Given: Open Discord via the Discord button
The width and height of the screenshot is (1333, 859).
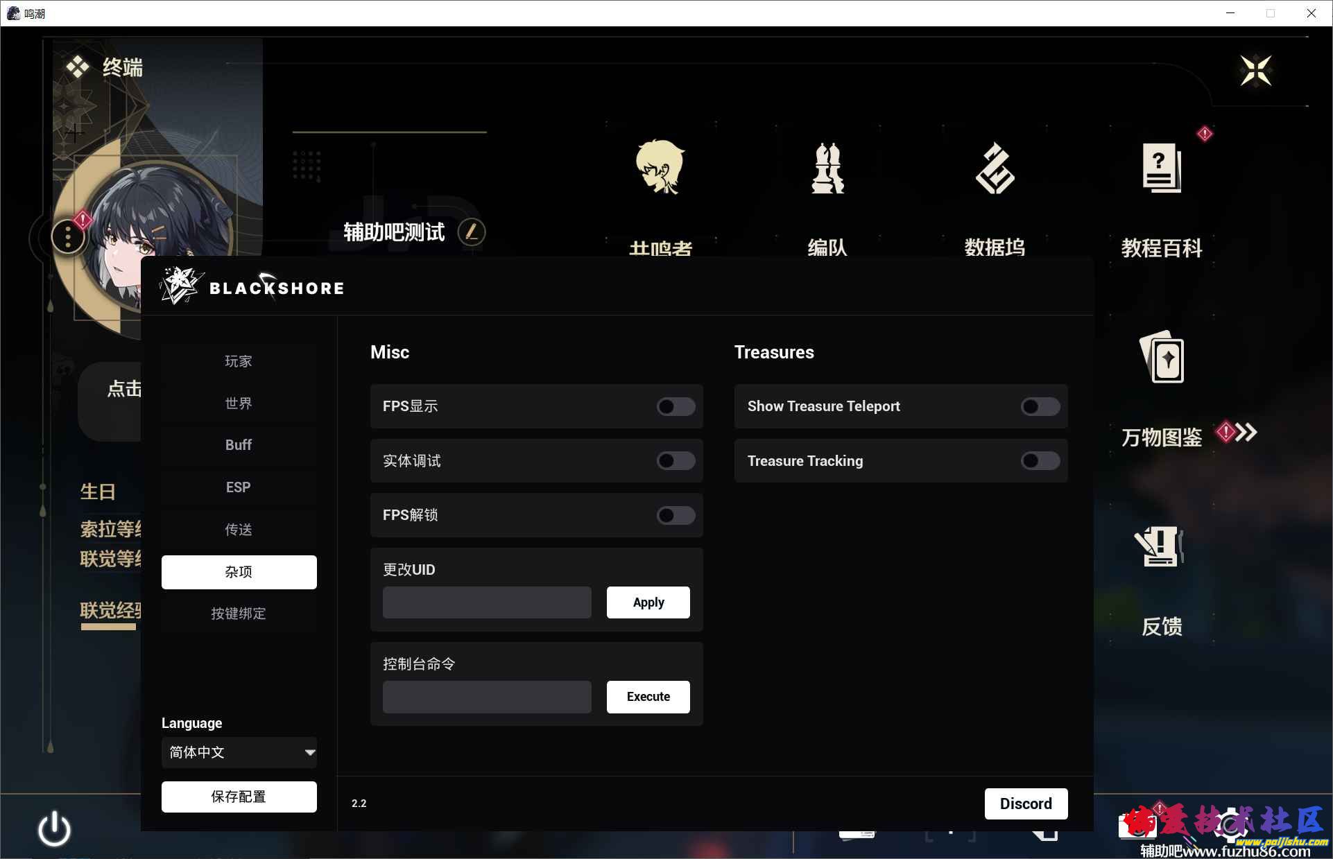Looking at the screenshot, I should (1026, 804).
